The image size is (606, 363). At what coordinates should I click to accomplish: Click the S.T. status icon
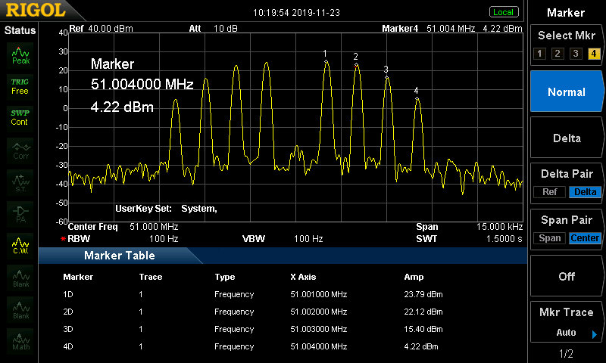(20, 181)
